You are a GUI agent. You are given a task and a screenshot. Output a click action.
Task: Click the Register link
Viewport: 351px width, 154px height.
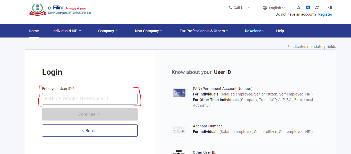click(325, 14)
